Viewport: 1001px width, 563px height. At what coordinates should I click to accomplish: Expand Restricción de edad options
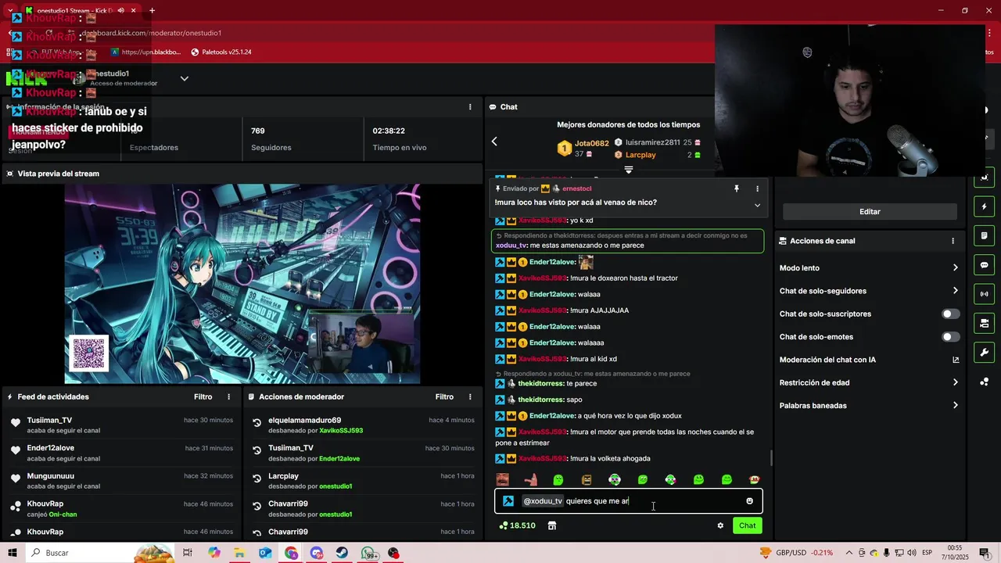pos(869,382)
